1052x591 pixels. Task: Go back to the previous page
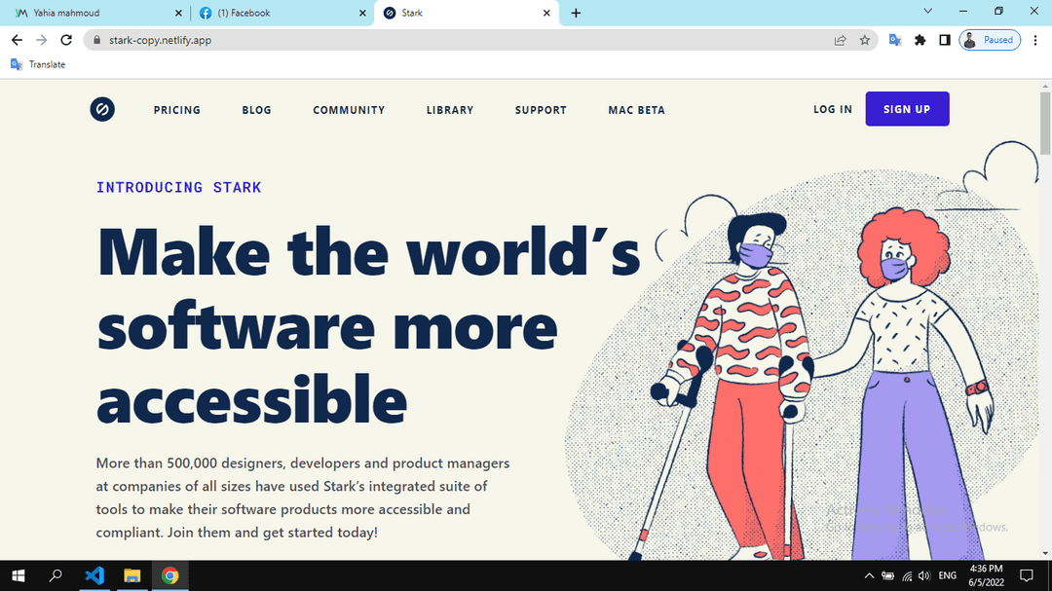tap(17, 40)
